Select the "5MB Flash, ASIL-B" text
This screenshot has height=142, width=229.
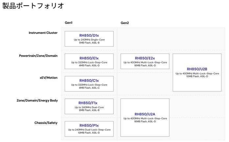click(x=89, y=43)
